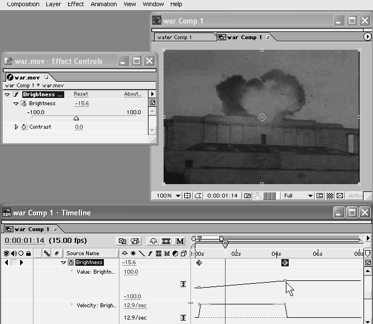The height and width of the screenshot is (324, 373).
Task: Toggle the Brightness effect 'f' enable switch
Action: [16, 95]
